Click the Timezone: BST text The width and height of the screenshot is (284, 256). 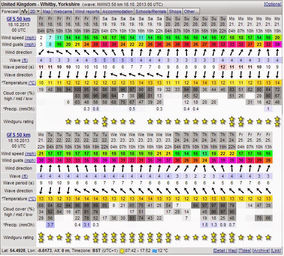87,251
